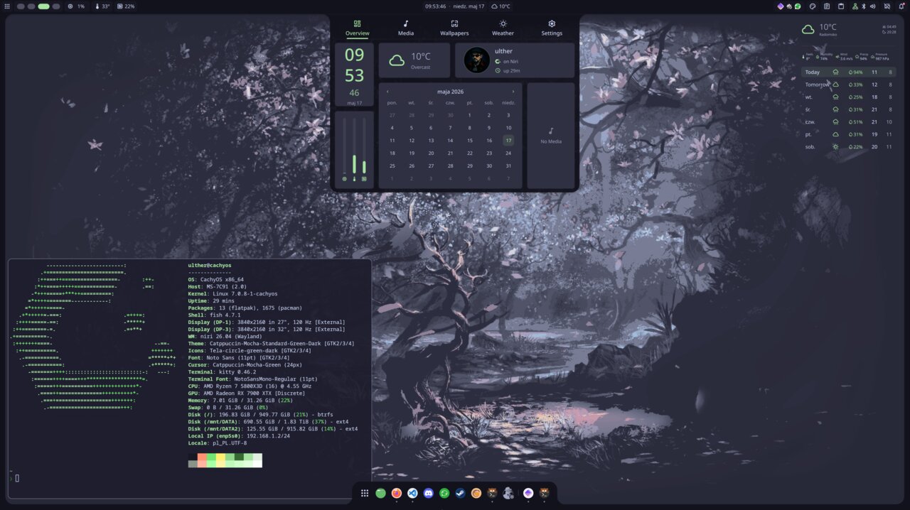Switch to the Media tab
This screenshot has width=910, height=510.
click(406, 28)
